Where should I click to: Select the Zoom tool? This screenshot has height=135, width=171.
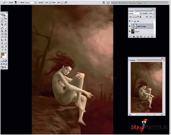[x=5, y=50]
